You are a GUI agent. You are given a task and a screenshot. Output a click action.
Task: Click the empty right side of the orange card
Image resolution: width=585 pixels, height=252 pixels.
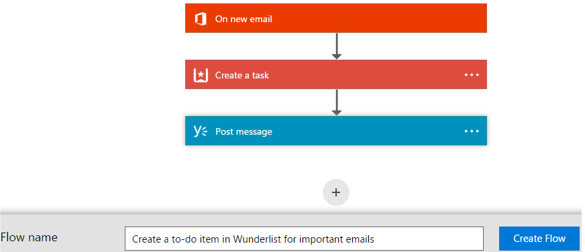pyautogui.click(x=411, y=18)
